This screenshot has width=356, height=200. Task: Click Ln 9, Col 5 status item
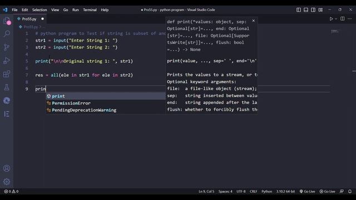[206, 191]
